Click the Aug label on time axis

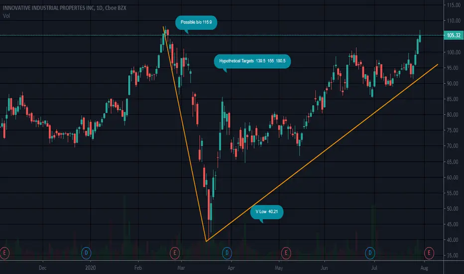(424, 268)
